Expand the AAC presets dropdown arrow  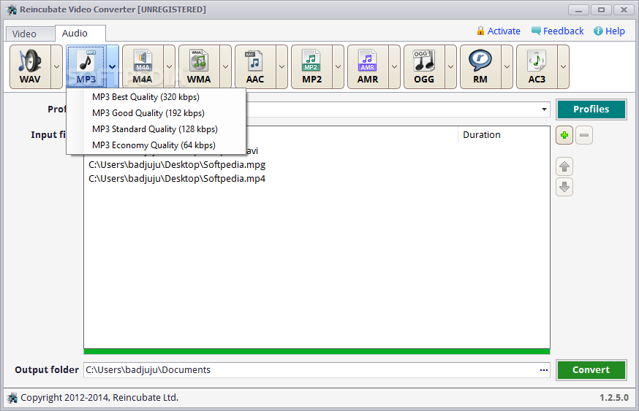click(281, 66)
